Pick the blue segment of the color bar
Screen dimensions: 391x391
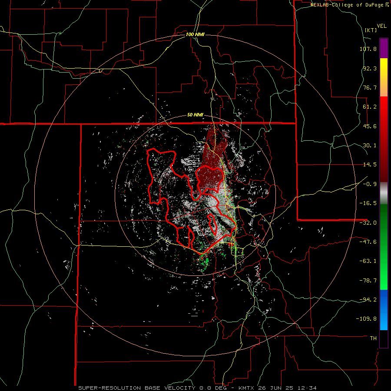pos(384,310)
